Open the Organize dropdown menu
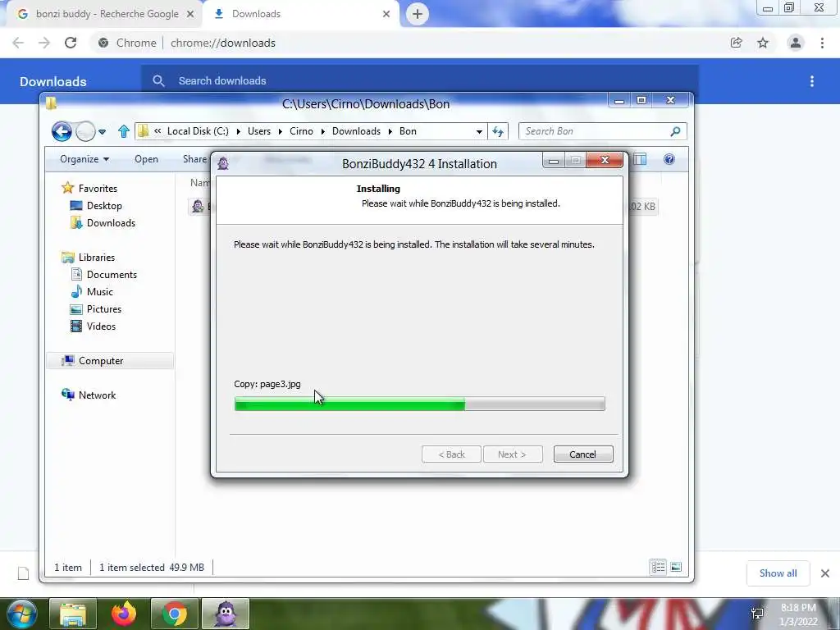 tap(84, 159)
